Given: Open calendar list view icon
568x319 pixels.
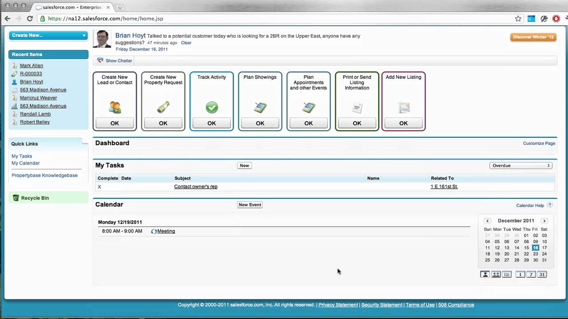Looking at the screenshot, I should (506, 275).
